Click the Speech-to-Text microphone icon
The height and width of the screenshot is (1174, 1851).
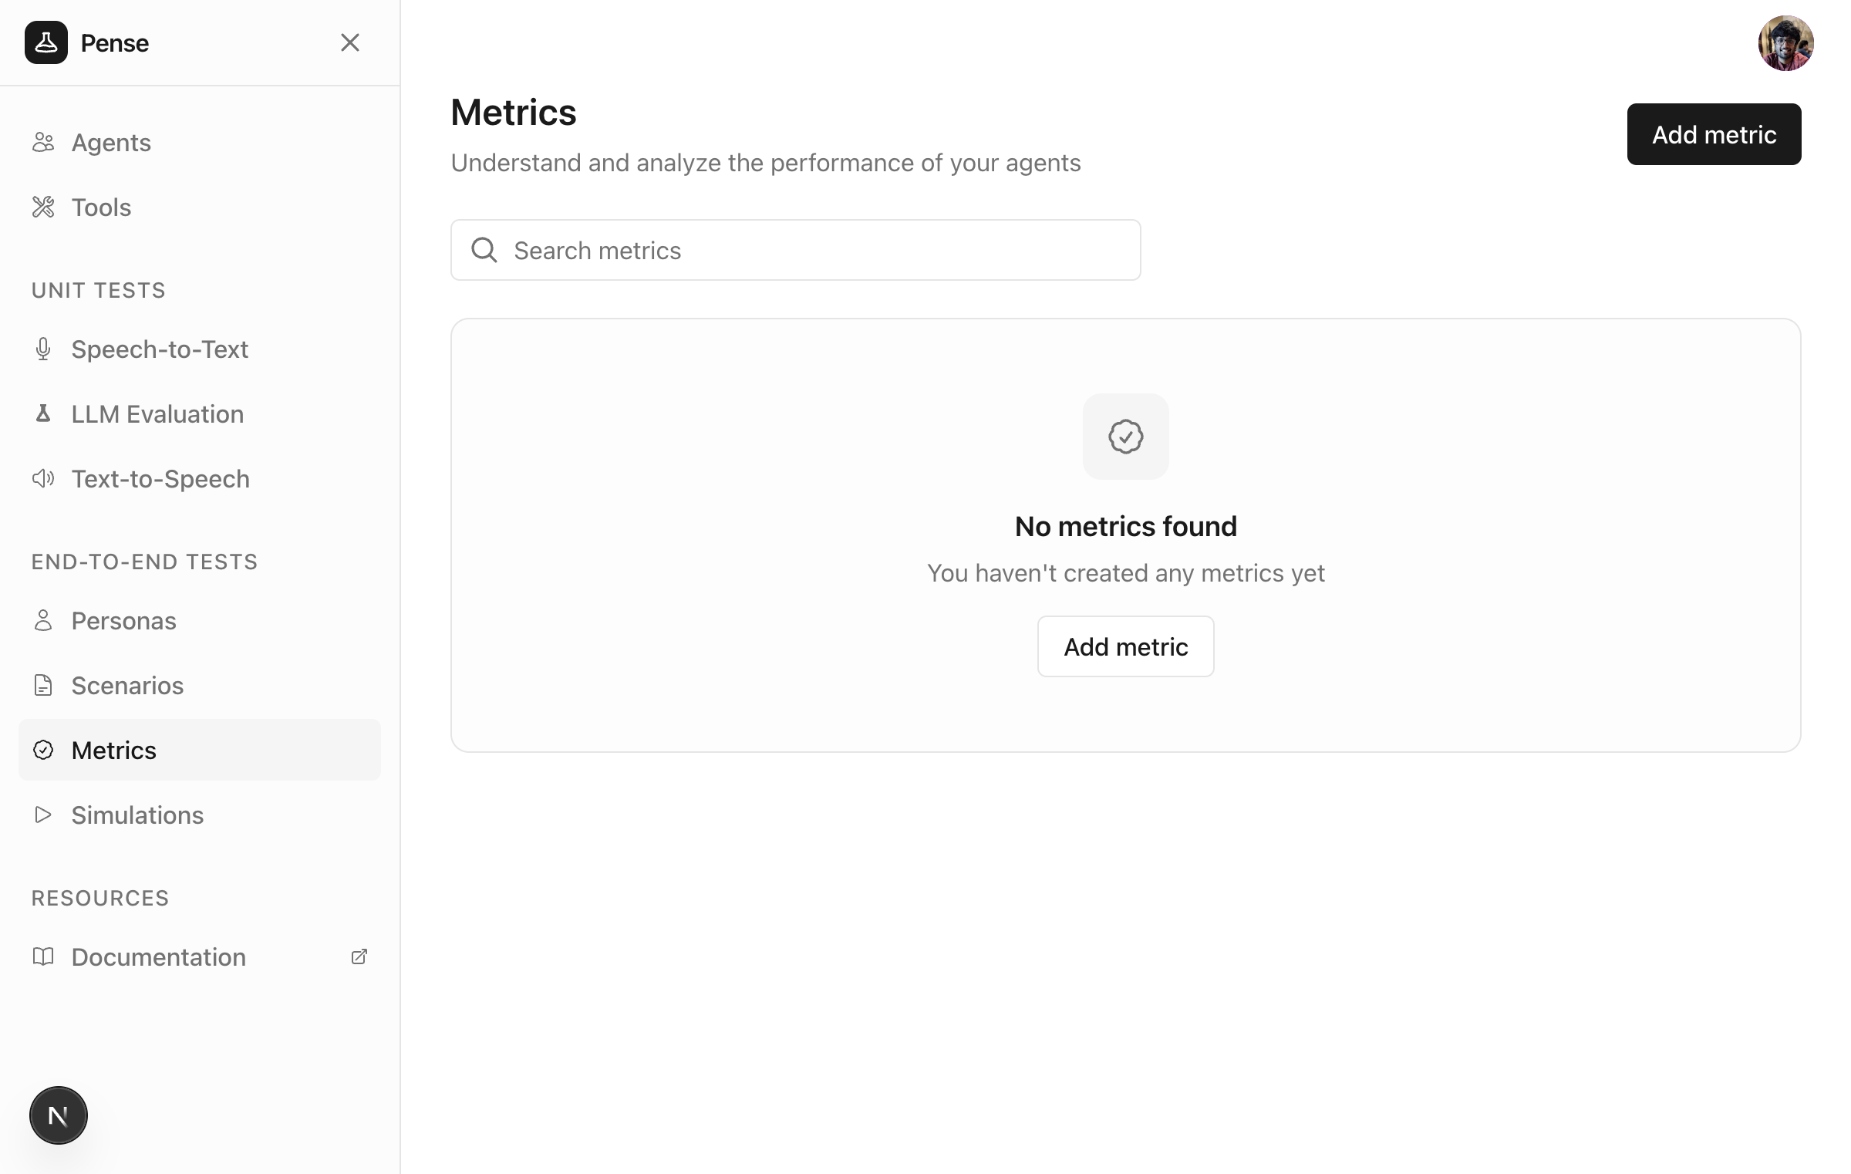43,349
